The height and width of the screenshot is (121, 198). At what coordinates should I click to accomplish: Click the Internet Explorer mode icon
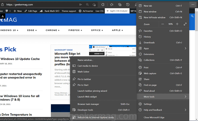point(74,117)
